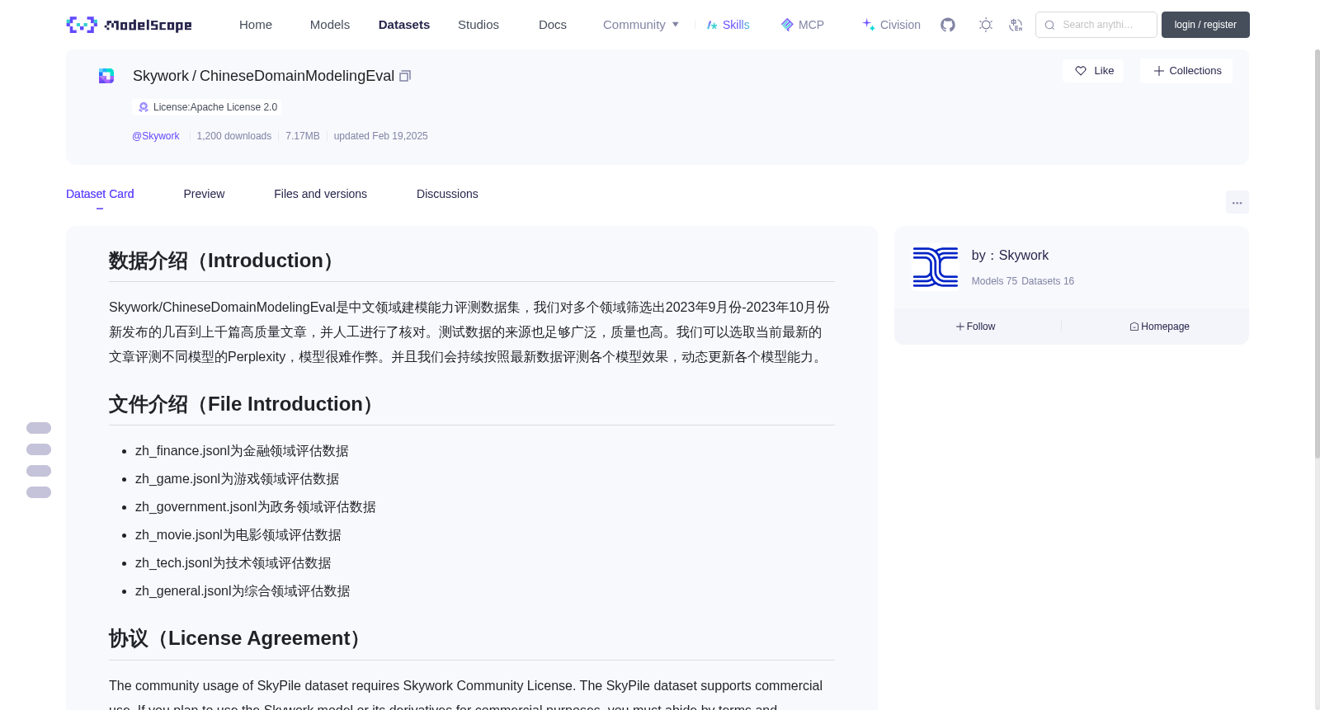Click the Models 75 count text
The image size is (1320, 710).
tap(994, 281)
